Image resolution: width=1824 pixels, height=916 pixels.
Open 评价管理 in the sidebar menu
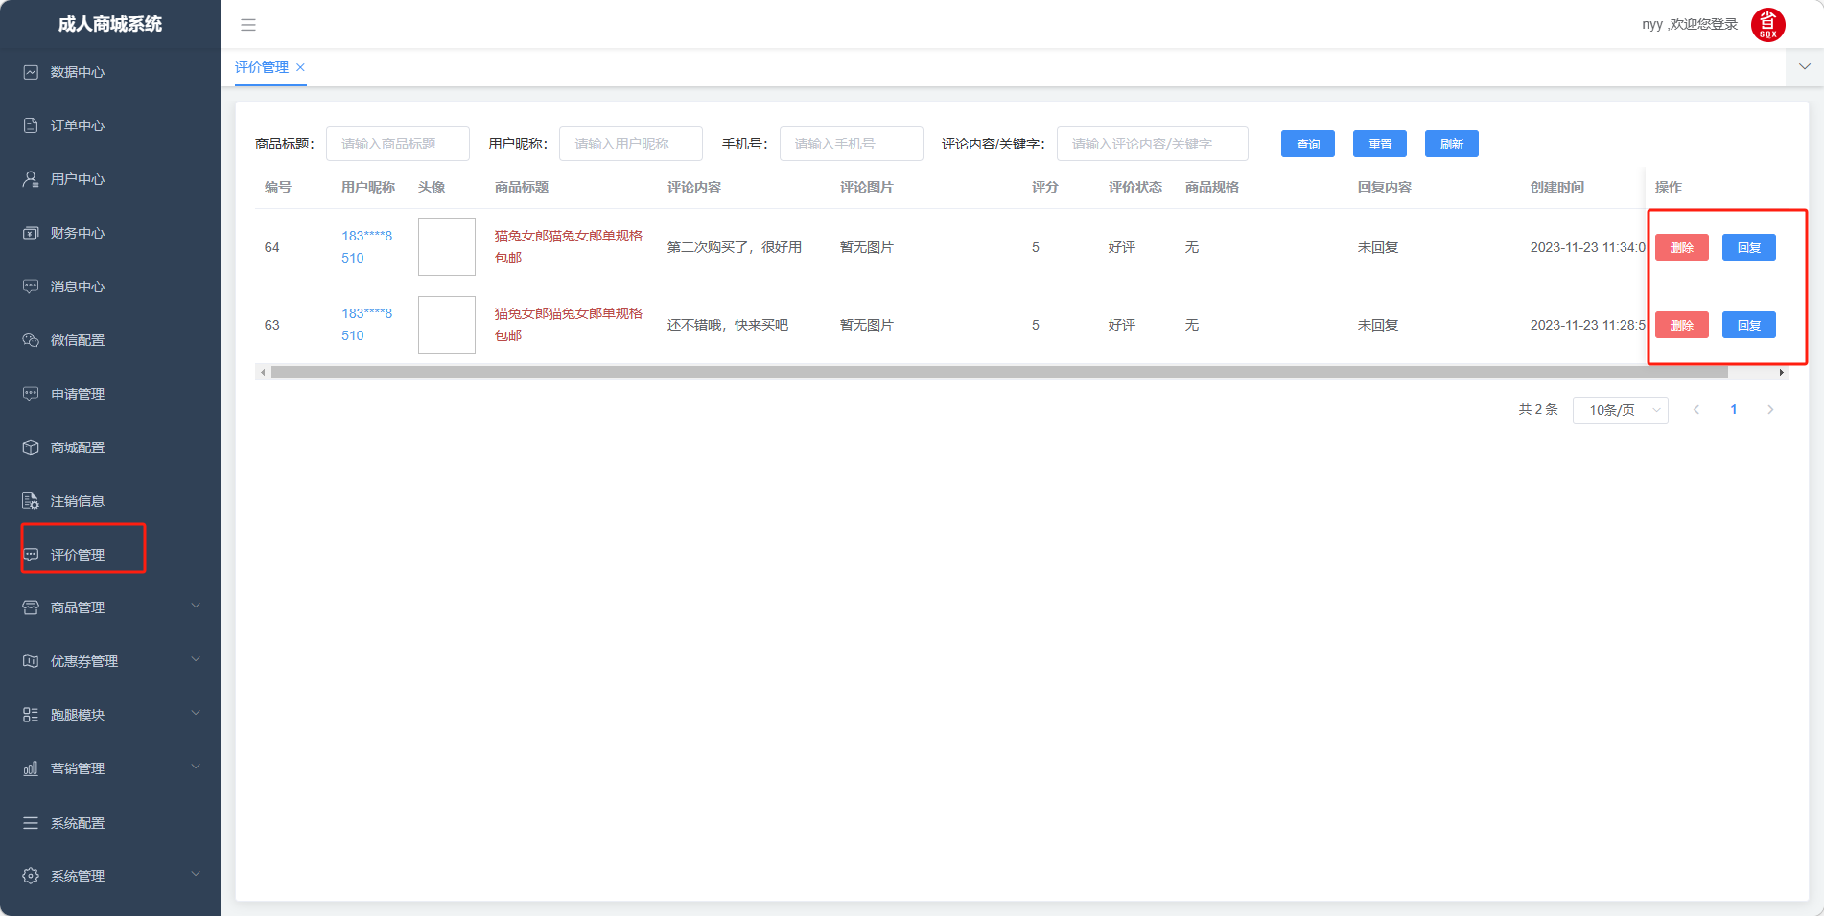coord(78,555)
